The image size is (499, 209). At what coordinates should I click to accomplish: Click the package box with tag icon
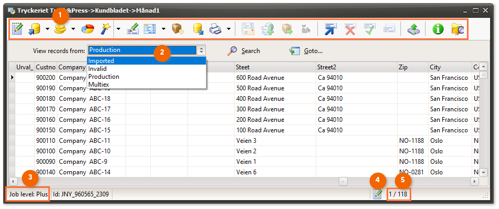178,29
